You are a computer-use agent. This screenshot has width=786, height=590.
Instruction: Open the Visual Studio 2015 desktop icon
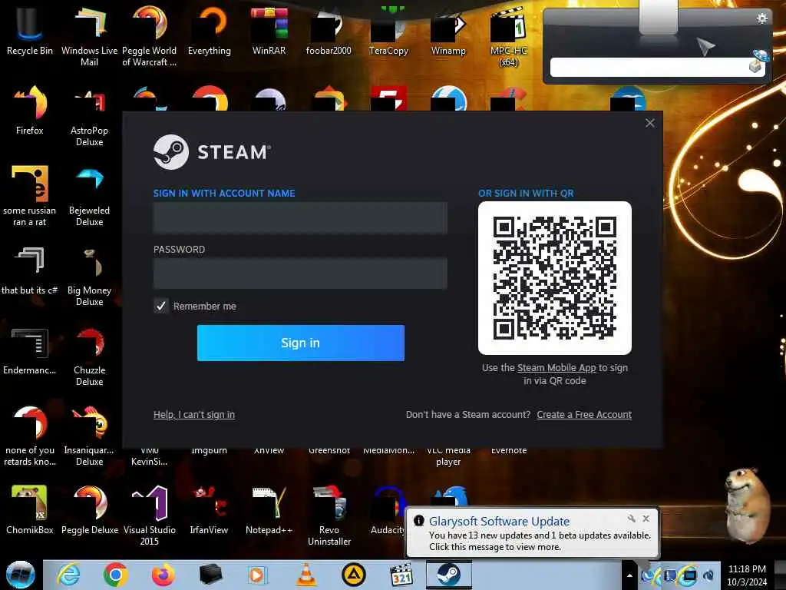click(x=150, y=515)
